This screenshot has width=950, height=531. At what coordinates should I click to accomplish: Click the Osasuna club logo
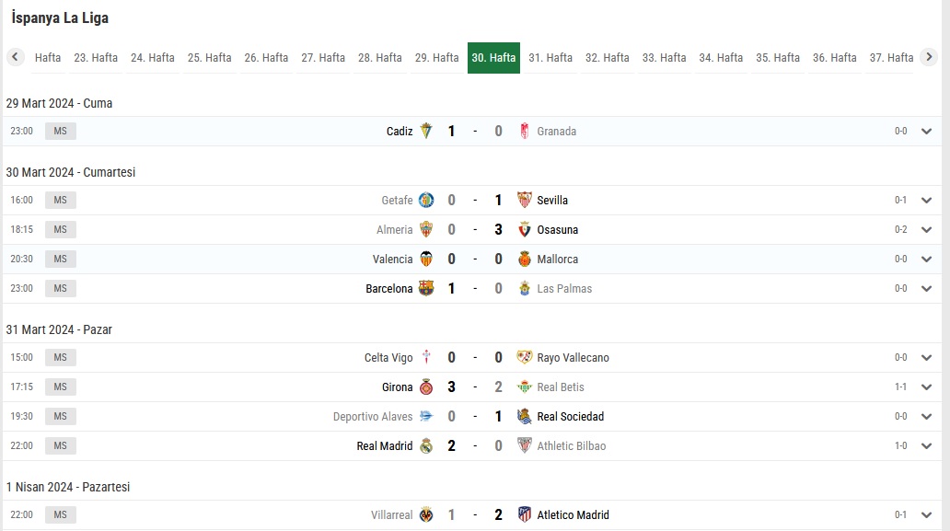pyautogui.click(x=525, y=229)
